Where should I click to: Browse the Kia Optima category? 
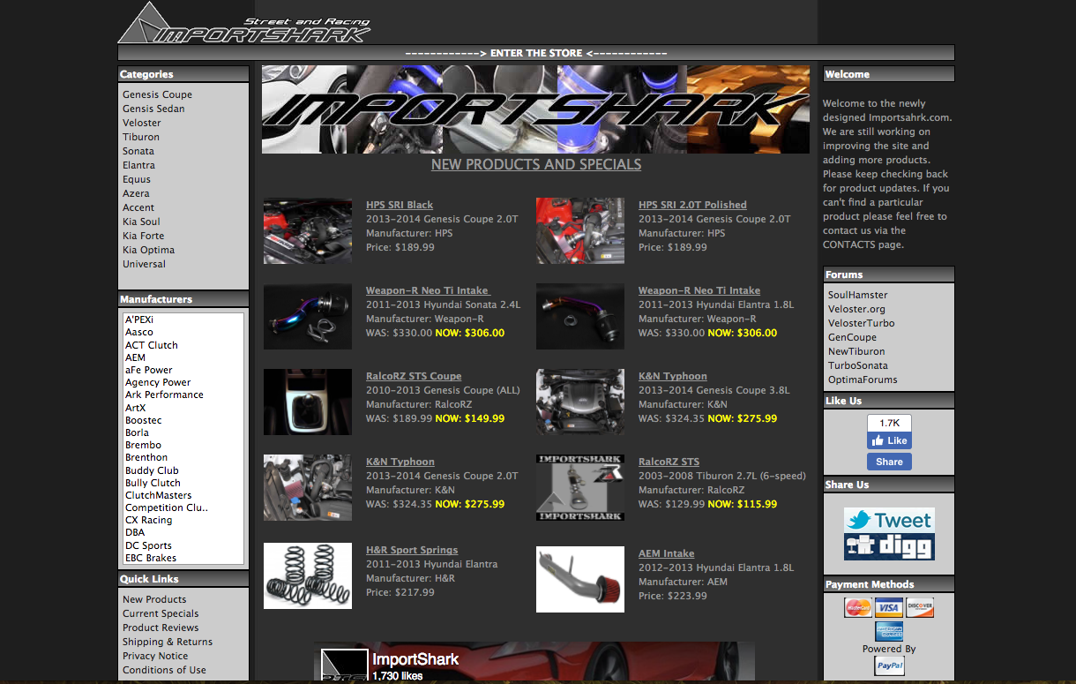(148, 250)
